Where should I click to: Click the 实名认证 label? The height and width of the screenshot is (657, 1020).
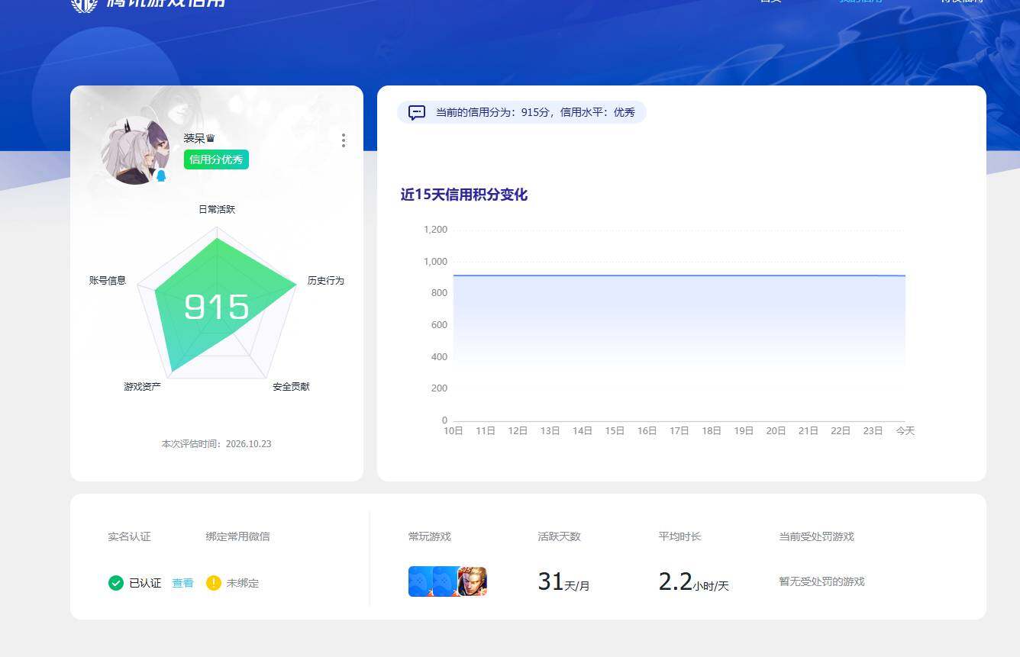click(129, 536)
